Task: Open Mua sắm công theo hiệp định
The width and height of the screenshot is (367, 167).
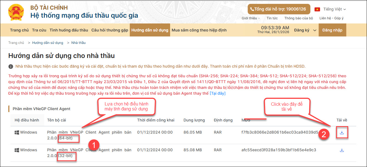Action: [199, 30]
